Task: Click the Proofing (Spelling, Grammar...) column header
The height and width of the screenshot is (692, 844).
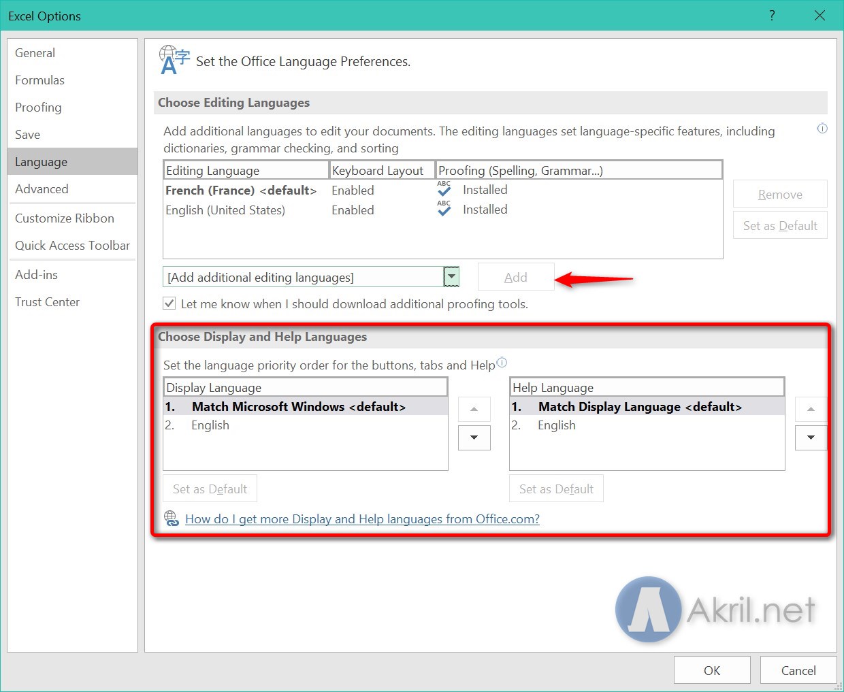Action: click(x=579, y=170)
